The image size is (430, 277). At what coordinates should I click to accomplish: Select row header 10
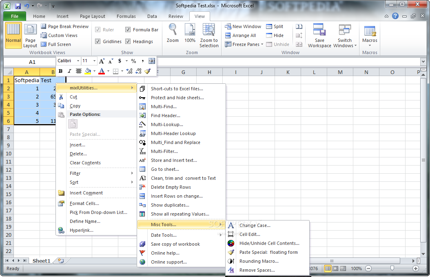(9, 153)
